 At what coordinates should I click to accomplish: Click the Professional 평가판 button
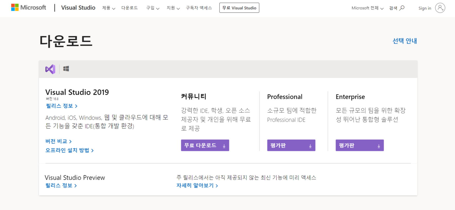tap(291, 145)
